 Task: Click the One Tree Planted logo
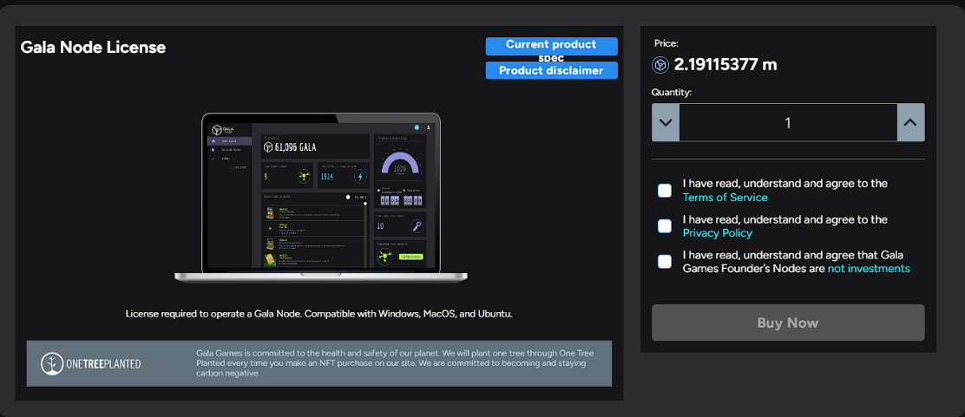pyautogui.click(x=90, y=363)
